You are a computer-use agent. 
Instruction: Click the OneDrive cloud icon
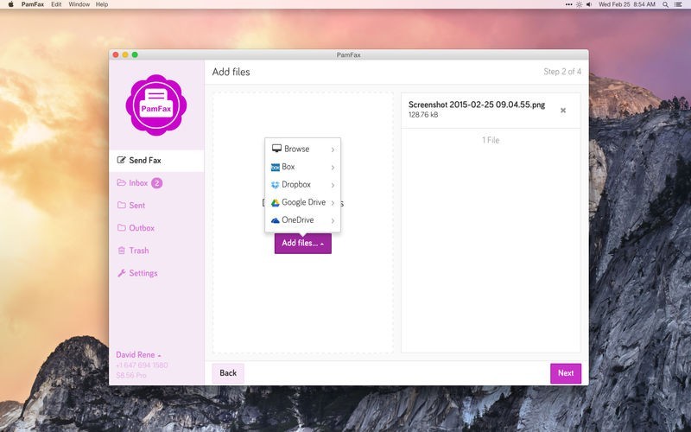(x=276, y=220)
